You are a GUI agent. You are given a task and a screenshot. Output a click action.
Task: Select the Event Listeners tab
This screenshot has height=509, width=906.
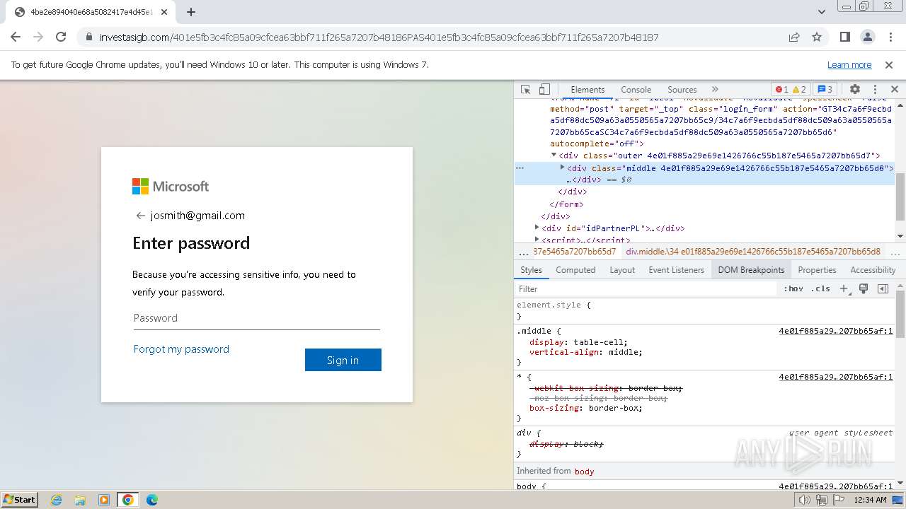[677, 269]
